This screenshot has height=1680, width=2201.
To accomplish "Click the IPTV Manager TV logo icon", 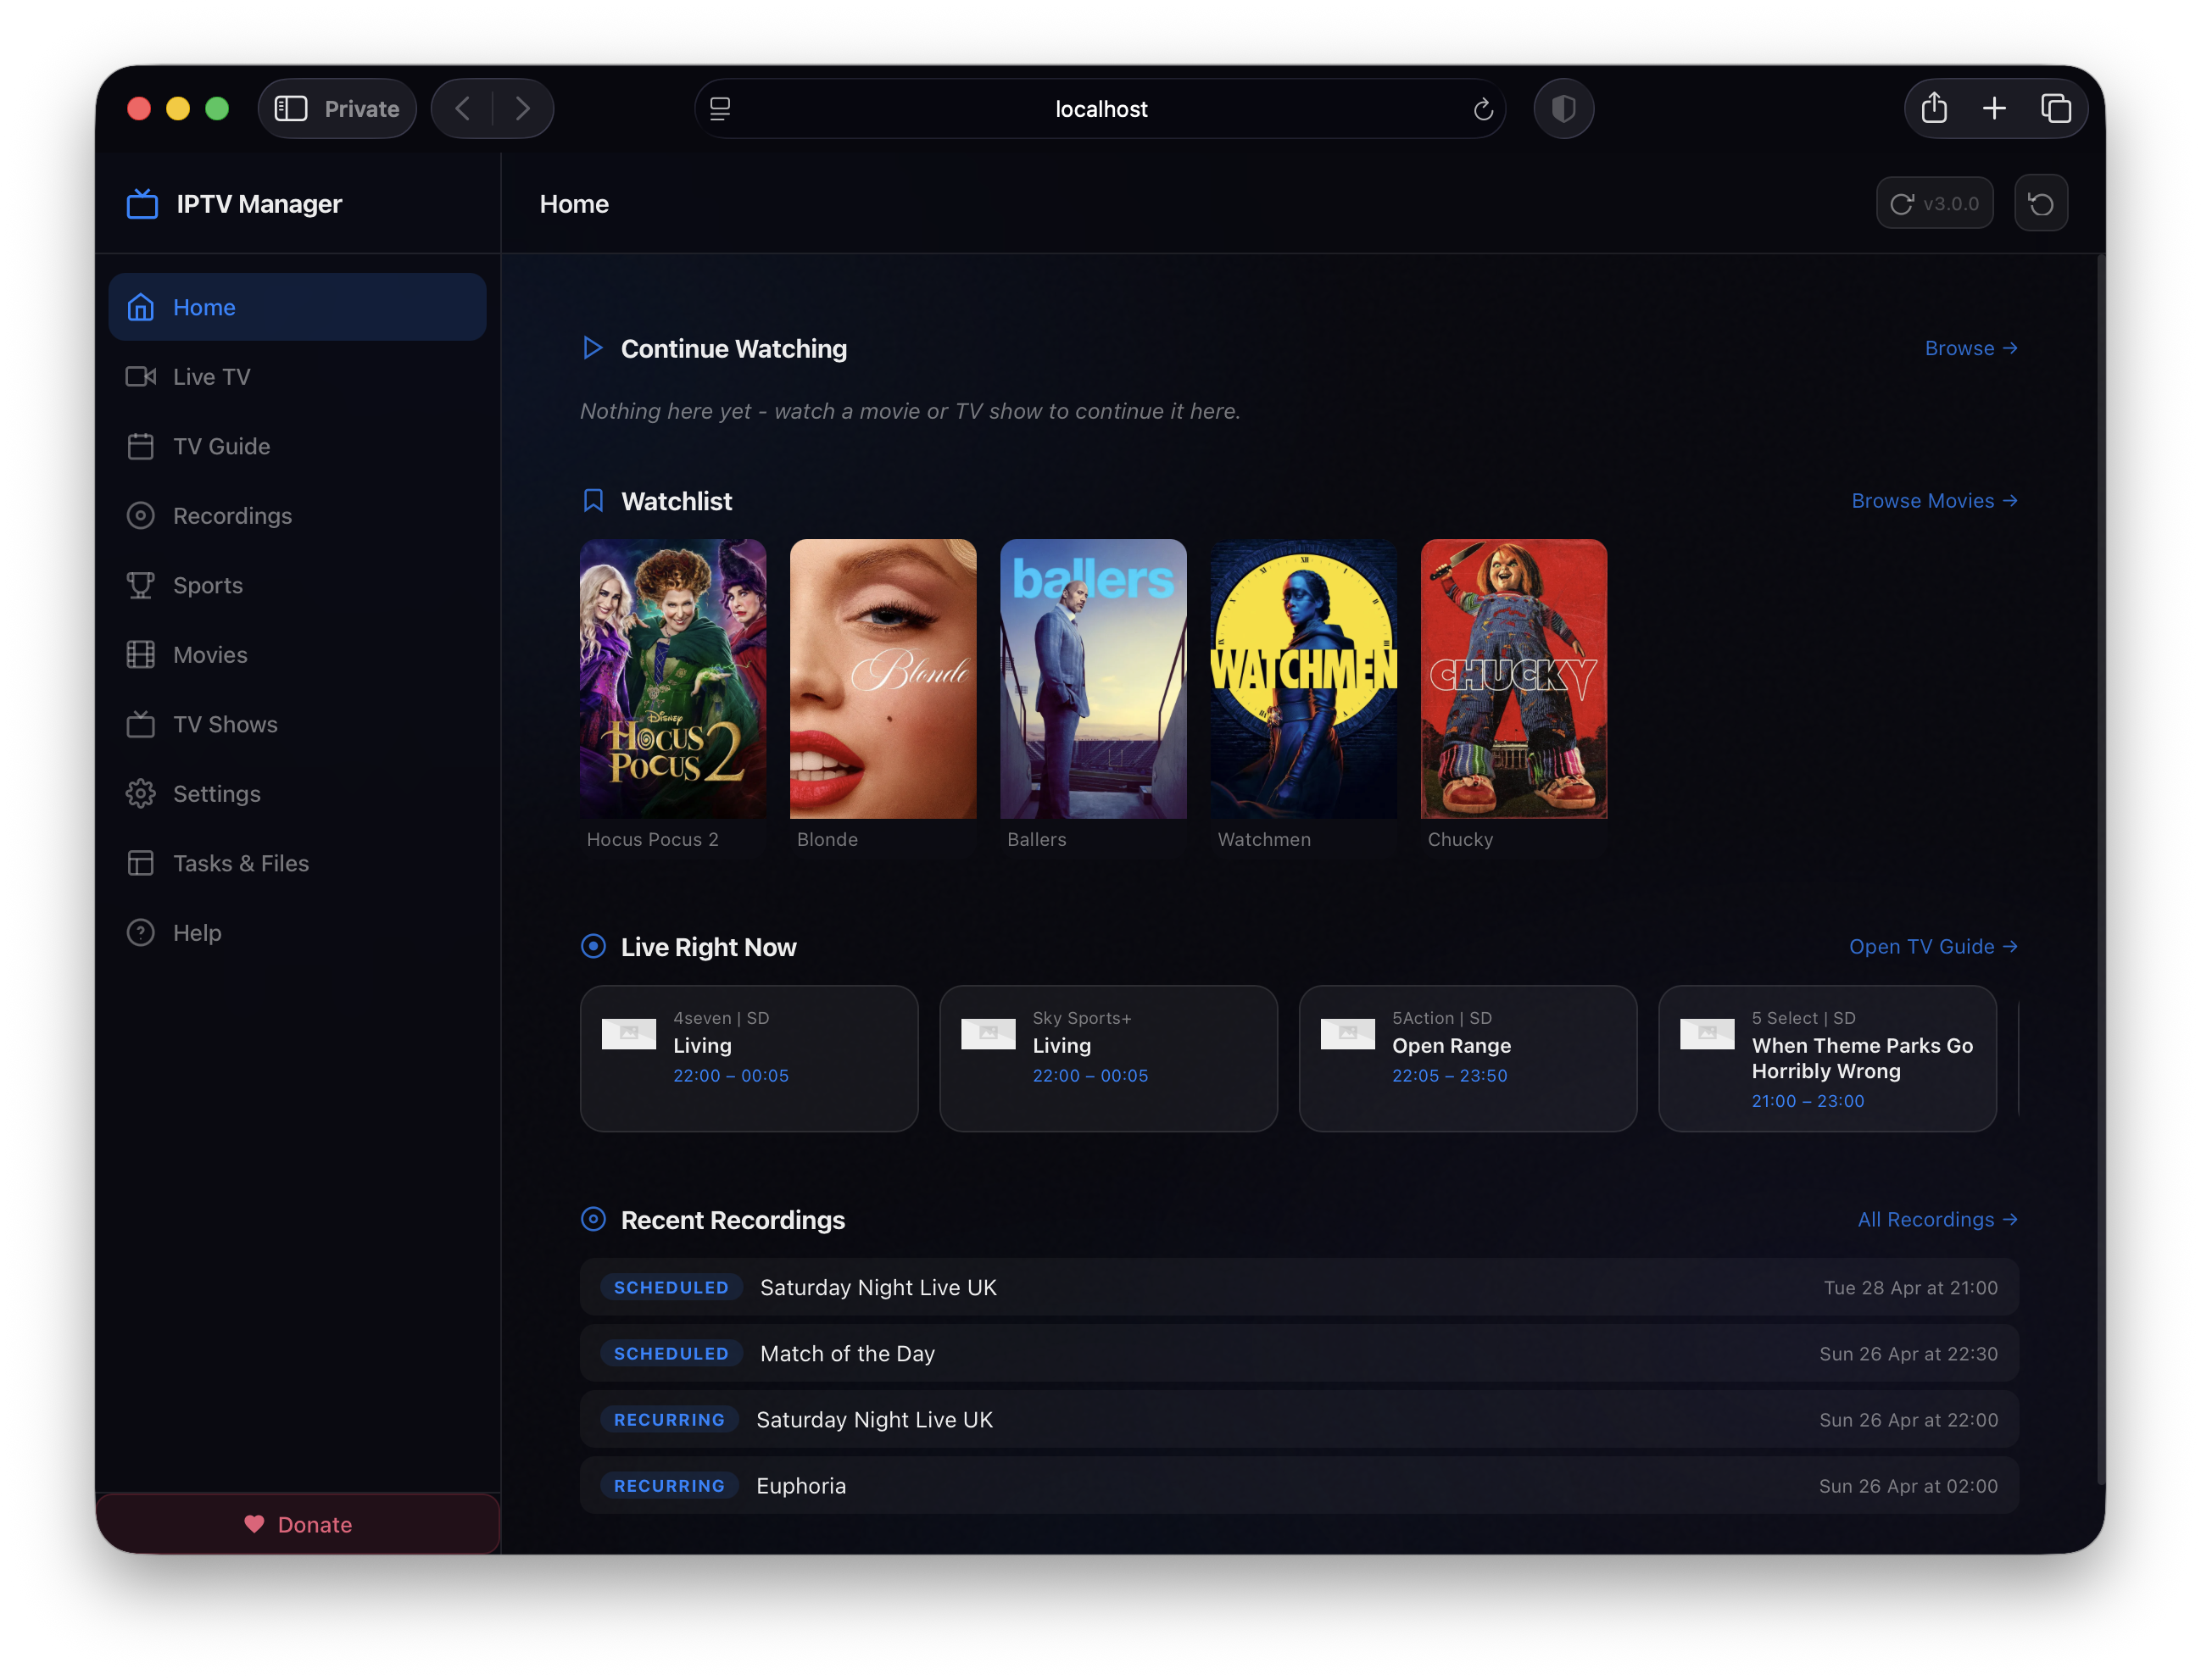I will coord(142,204).
